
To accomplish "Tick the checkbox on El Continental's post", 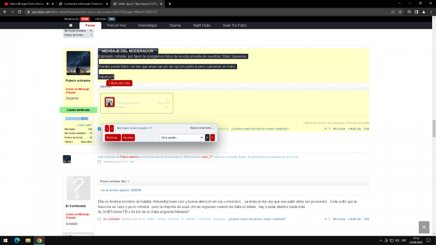I will click(99, 219).
